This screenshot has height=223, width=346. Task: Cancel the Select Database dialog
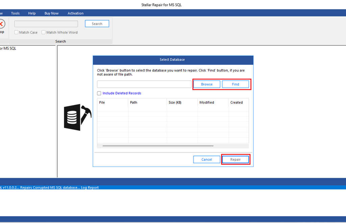207,160
